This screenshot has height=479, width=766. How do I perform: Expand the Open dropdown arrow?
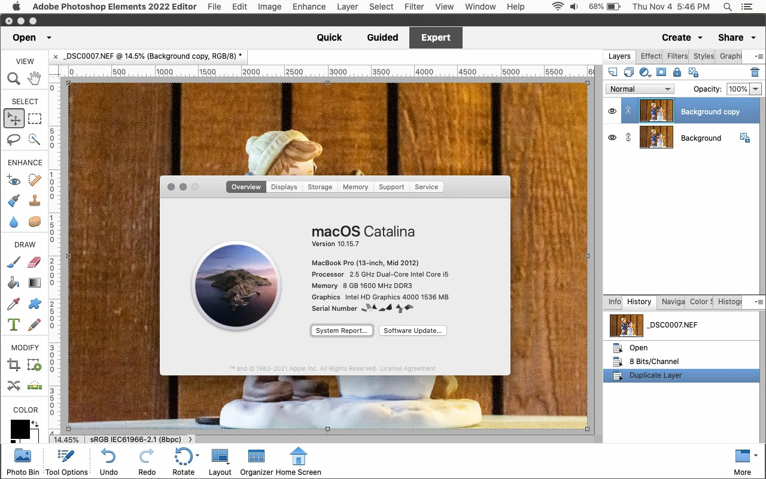[x=48, y=37]
